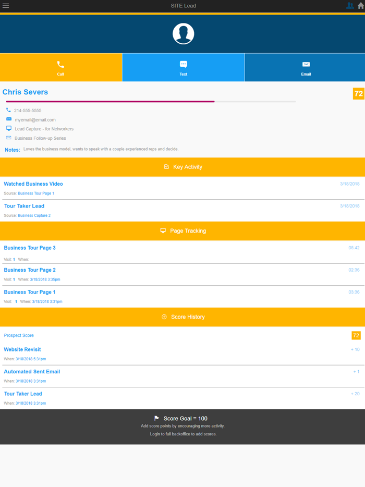Open Tour Taker Lead score history entry
Viewport: 365px width, 487px height.
[23, 394]
